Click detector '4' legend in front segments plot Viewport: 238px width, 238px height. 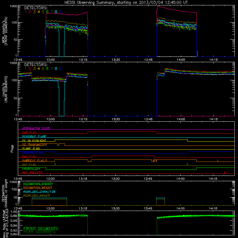[39, 12]
